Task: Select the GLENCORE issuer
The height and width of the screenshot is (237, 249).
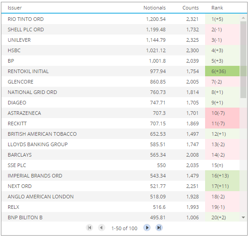Action: [20, 82]
